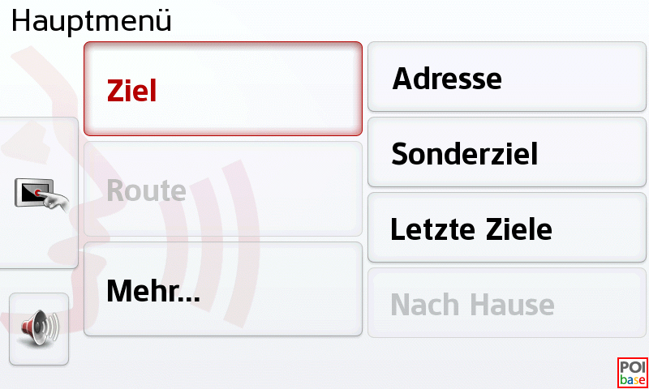Open the Ziel destination menu
The width and height of the screenshot is (649, 389).
point(222,89)
